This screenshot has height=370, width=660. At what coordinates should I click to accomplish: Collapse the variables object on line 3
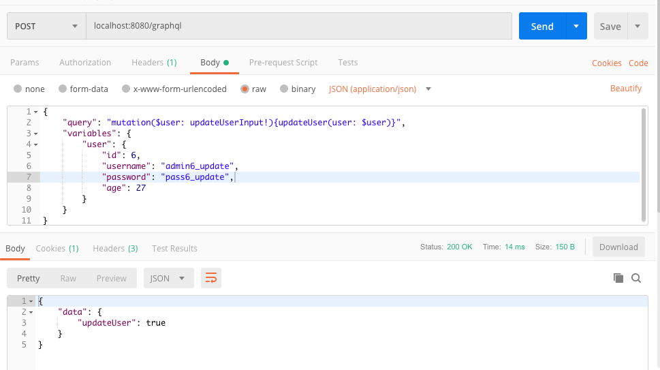[x=36, y=134]
